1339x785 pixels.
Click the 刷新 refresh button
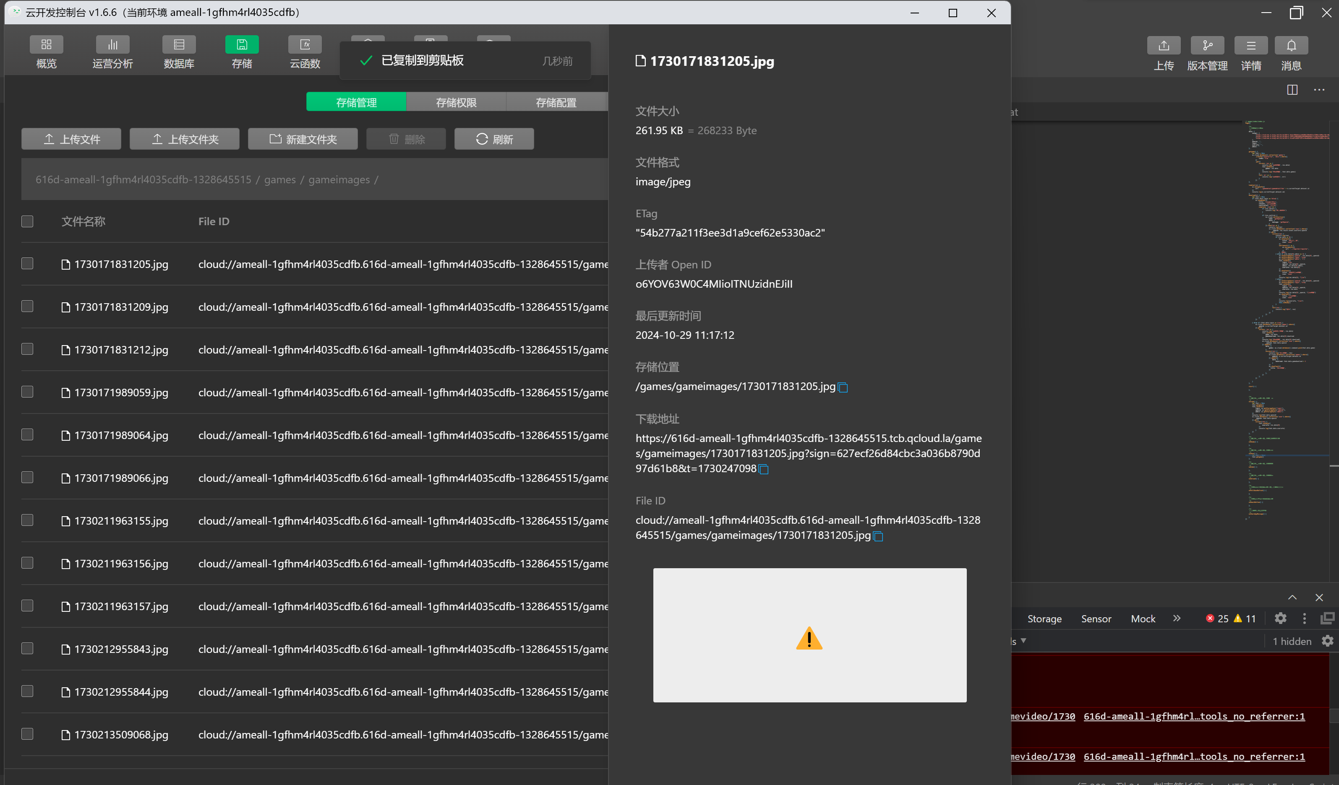tap(494, 139)
